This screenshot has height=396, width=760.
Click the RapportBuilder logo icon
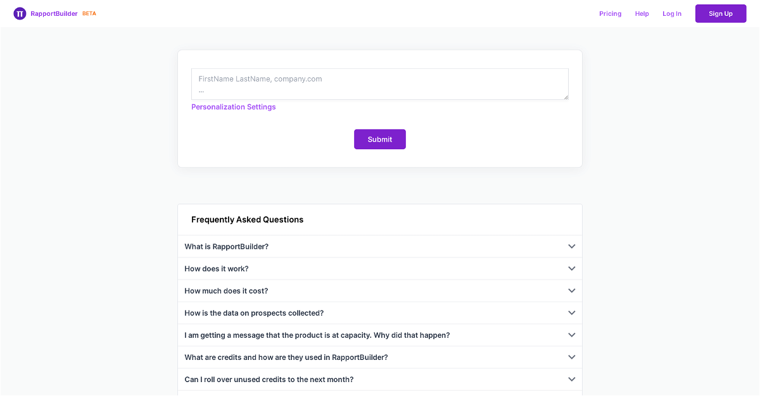20,14
